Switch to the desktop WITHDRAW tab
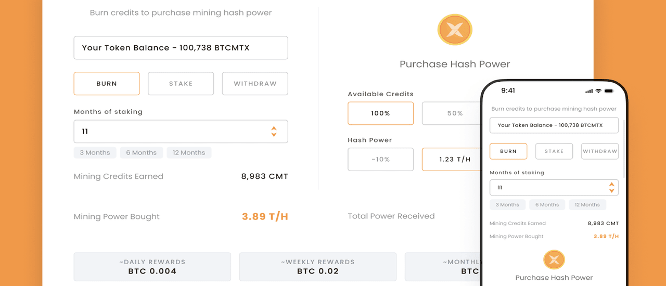The height and width of the screenshot is (286, 666). pos(255,84)
